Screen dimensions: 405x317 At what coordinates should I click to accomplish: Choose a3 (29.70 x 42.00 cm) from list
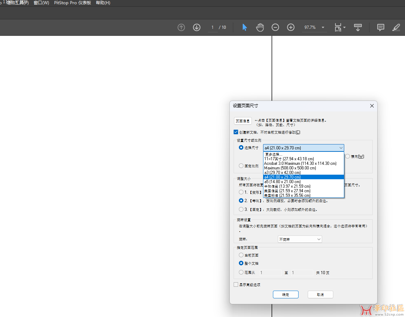[x=282, y=173]
